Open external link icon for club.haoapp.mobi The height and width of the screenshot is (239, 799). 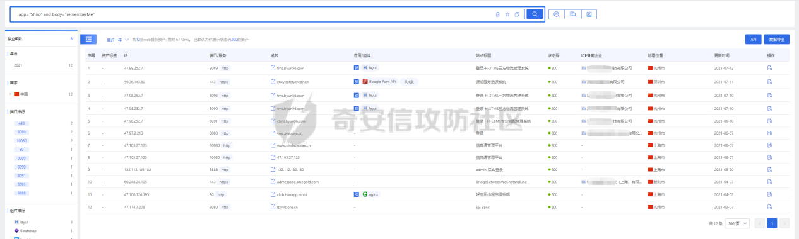click(x=273, y=194)
